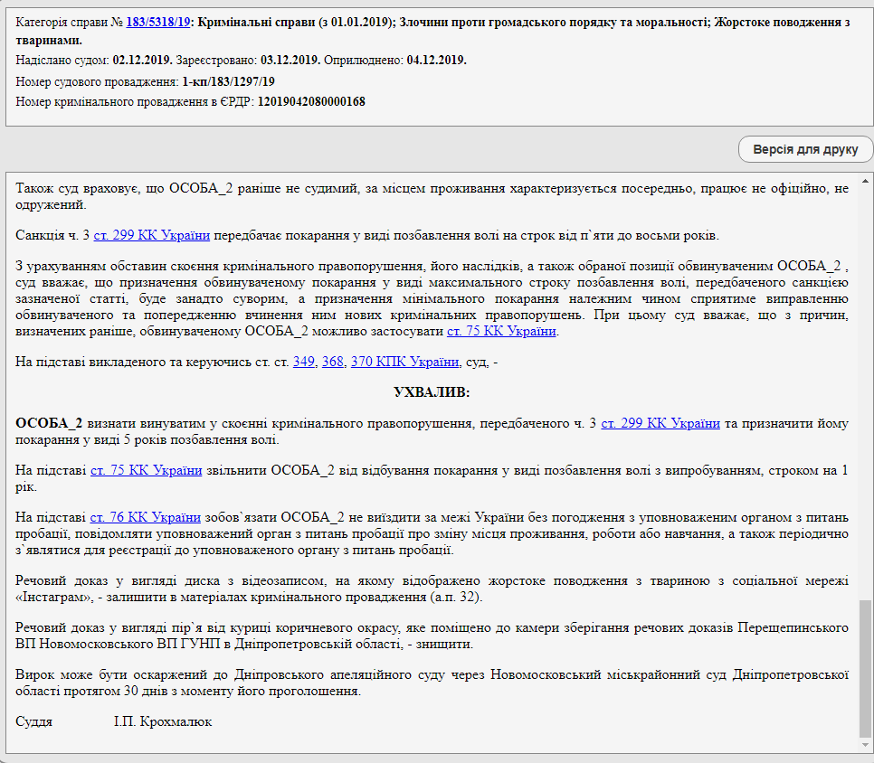Click publication date 04.12.2019
Screen dimensions: 874x763
coord(436,61)
